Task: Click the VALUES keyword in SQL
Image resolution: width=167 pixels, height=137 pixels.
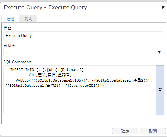Action: (22, 80)
